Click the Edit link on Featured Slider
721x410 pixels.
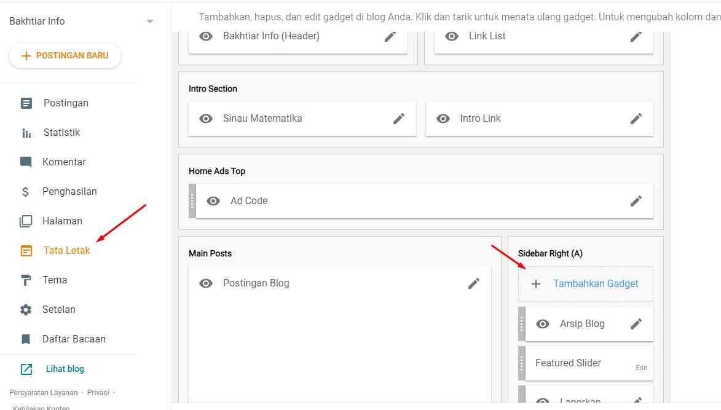coord(641,368)
